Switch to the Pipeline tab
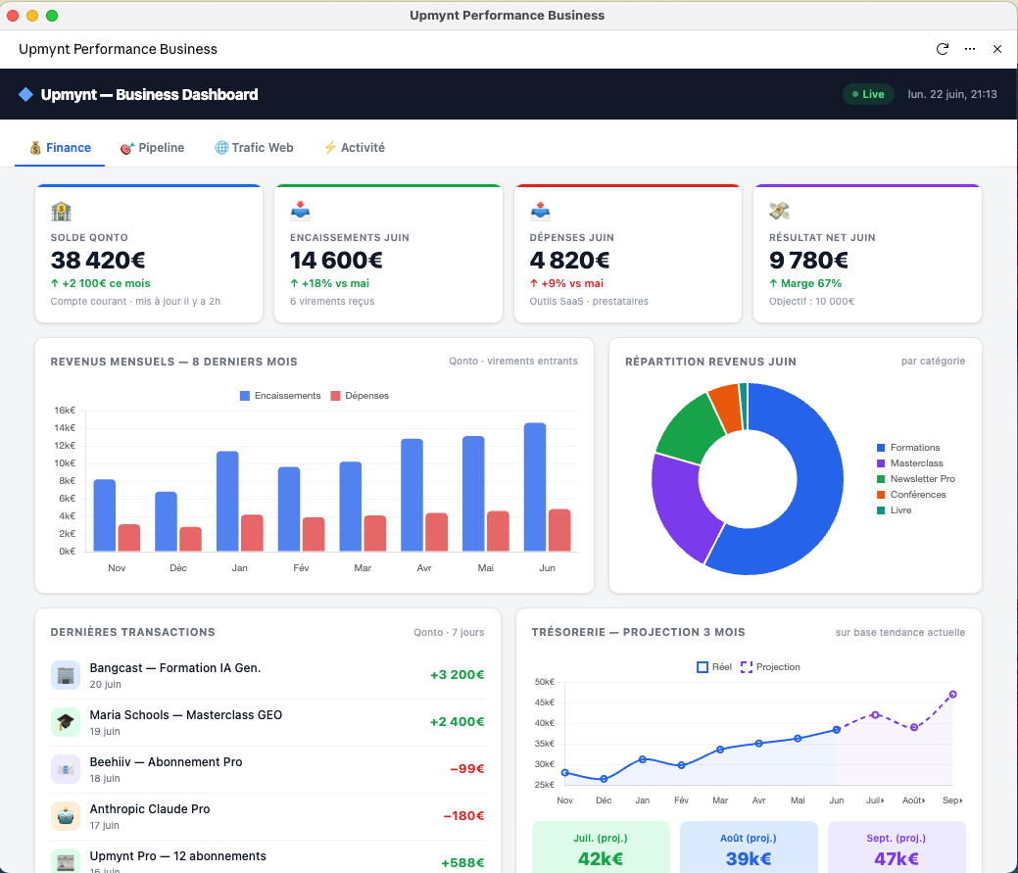The height and width of the screenshot is (873, 1018). point(153,148)
